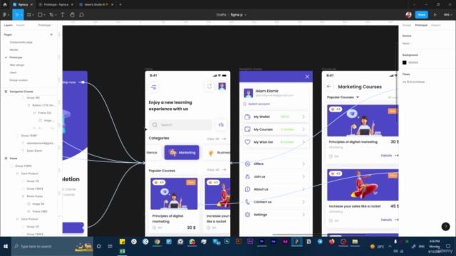This screenshot has width=456, height=256.
Task: Switch to the Islam's Studio tab
Action: pos(96,5)
